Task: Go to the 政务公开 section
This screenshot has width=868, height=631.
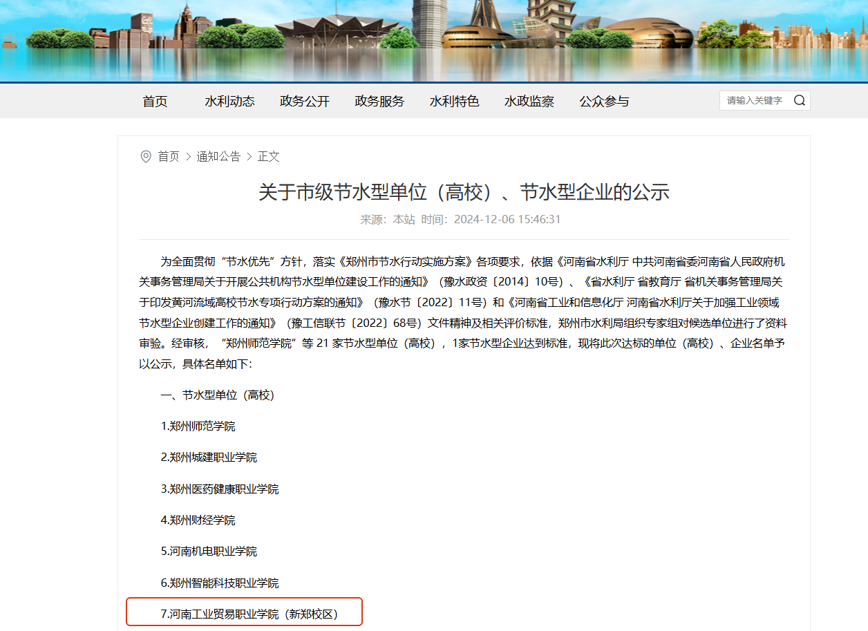Action: (x=305, y=101)
